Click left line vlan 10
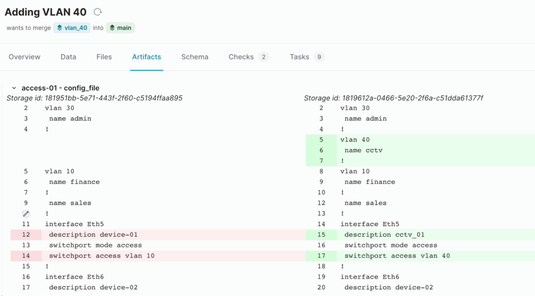The width and height of the screenshot is (535, 296). (x=60, y=171)
